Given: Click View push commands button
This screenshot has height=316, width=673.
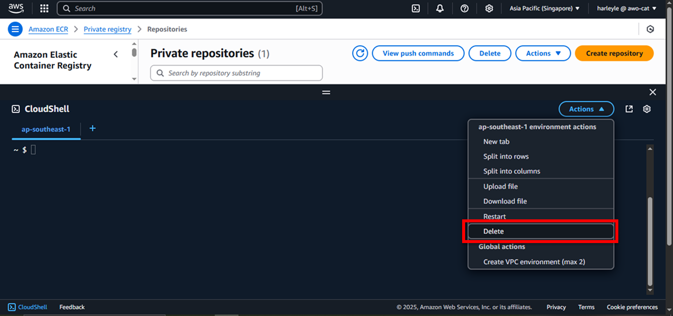Looking at the screenshot, I should [418, 53].
